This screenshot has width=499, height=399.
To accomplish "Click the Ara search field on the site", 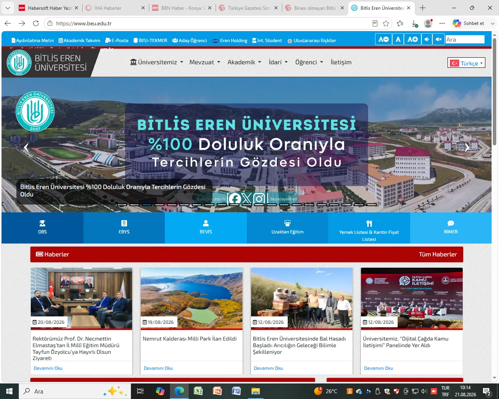I will point(465,39).
